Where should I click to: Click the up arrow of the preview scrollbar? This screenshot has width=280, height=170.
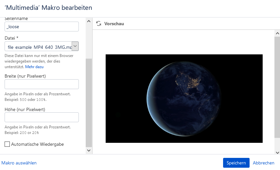coord(277,33)
